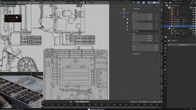
Task: Collapse the image collection in outliner
Action: [167, 28]
